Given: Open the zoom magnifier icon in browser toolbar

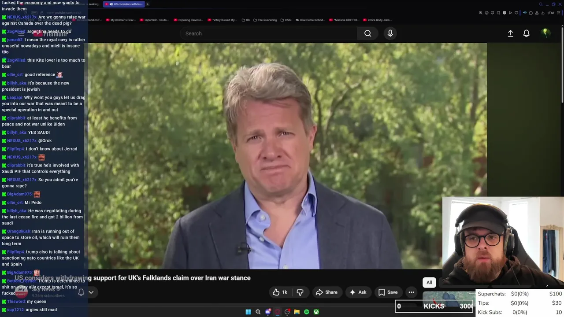Looking at the screenshot, I should 480,13.
